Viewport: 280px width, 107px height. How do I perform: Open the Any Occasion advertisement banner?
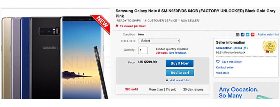[x=246, y=90]
